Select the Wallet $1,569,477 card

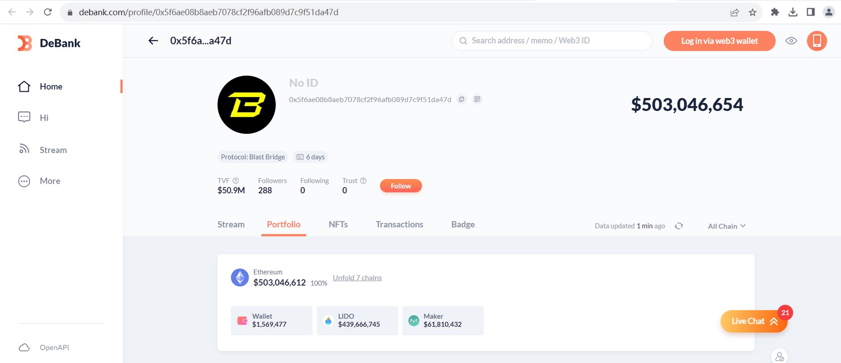tap(272, 320)
